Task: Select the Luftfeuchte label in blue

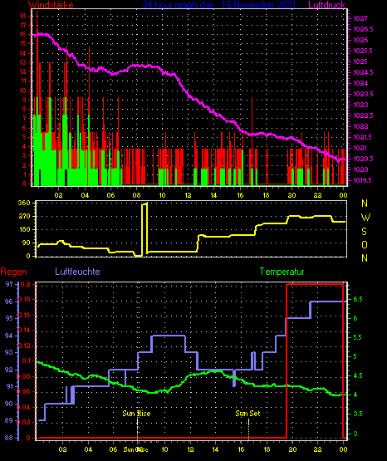Action: pos(77,272)
